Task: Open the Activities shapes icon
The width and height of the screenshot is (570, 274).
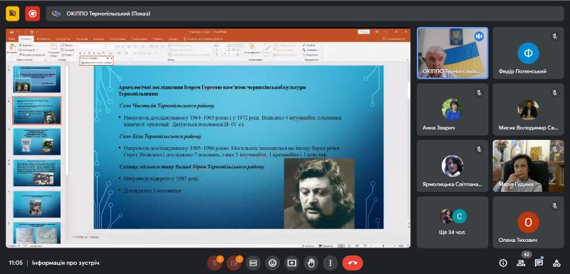Action: [556, 263]
